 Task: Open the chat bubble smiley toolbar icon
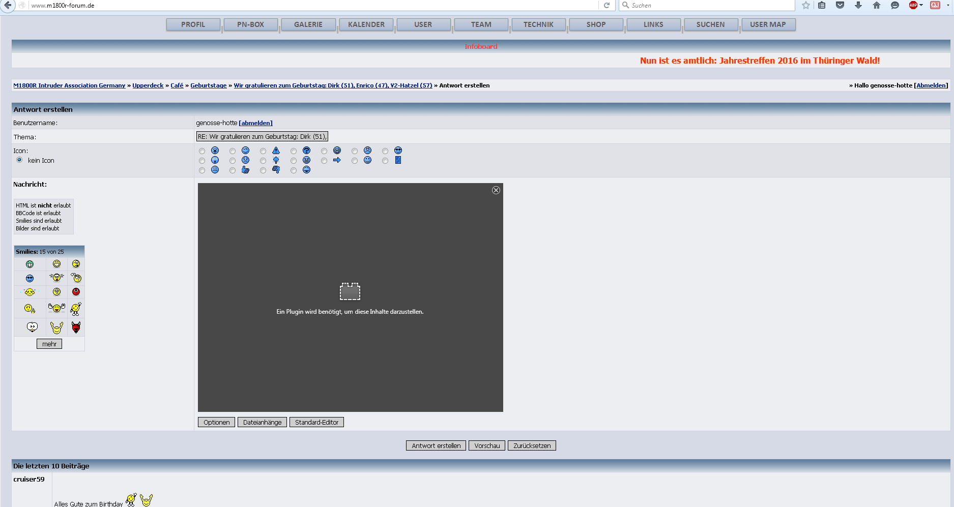(895, 6)
